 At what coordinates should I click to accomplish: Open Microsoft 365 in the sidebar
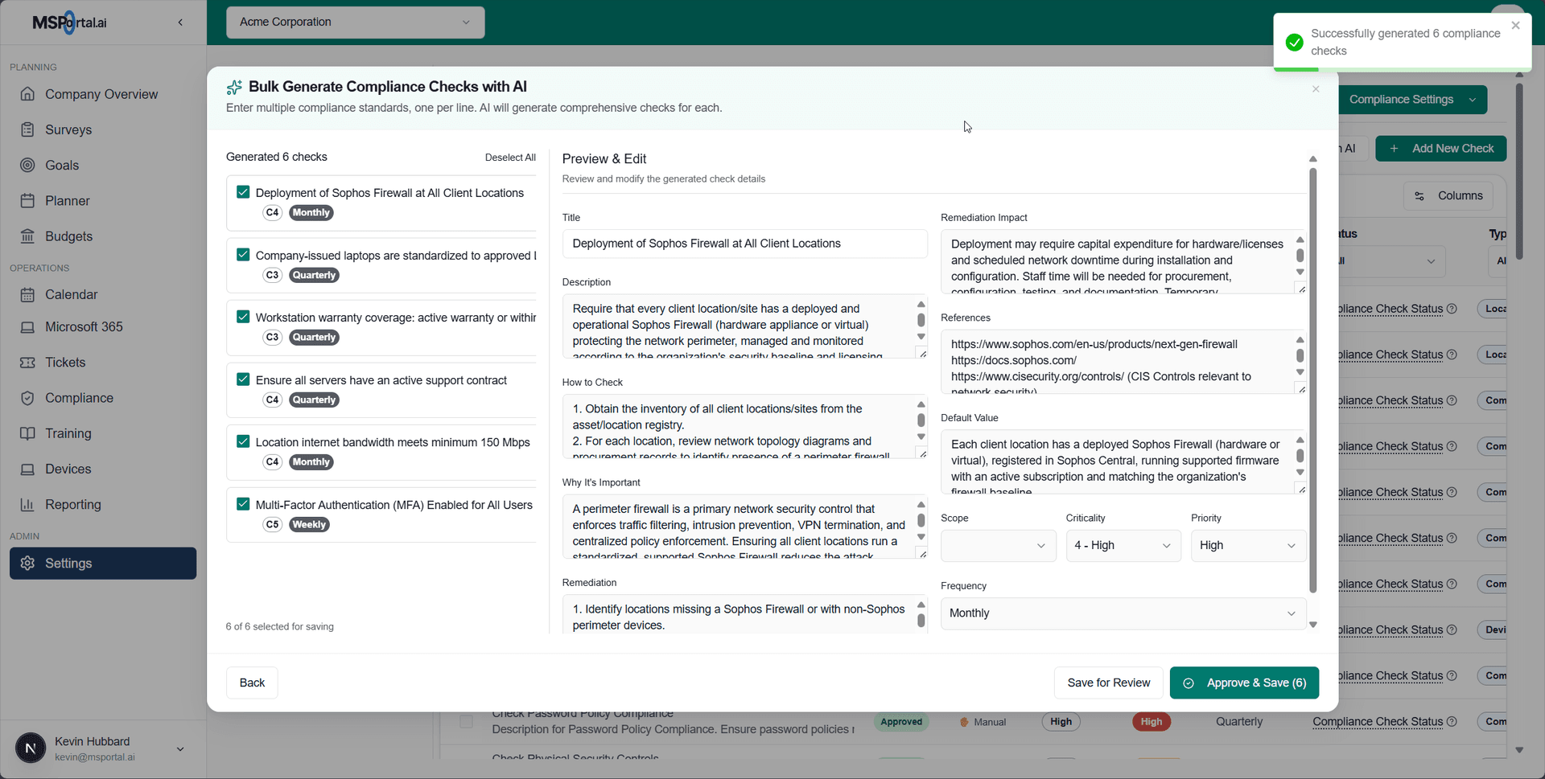[84, 326]
